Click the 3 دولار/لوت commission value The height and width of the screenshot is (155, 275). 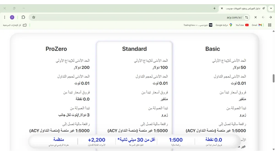(74, 115)
